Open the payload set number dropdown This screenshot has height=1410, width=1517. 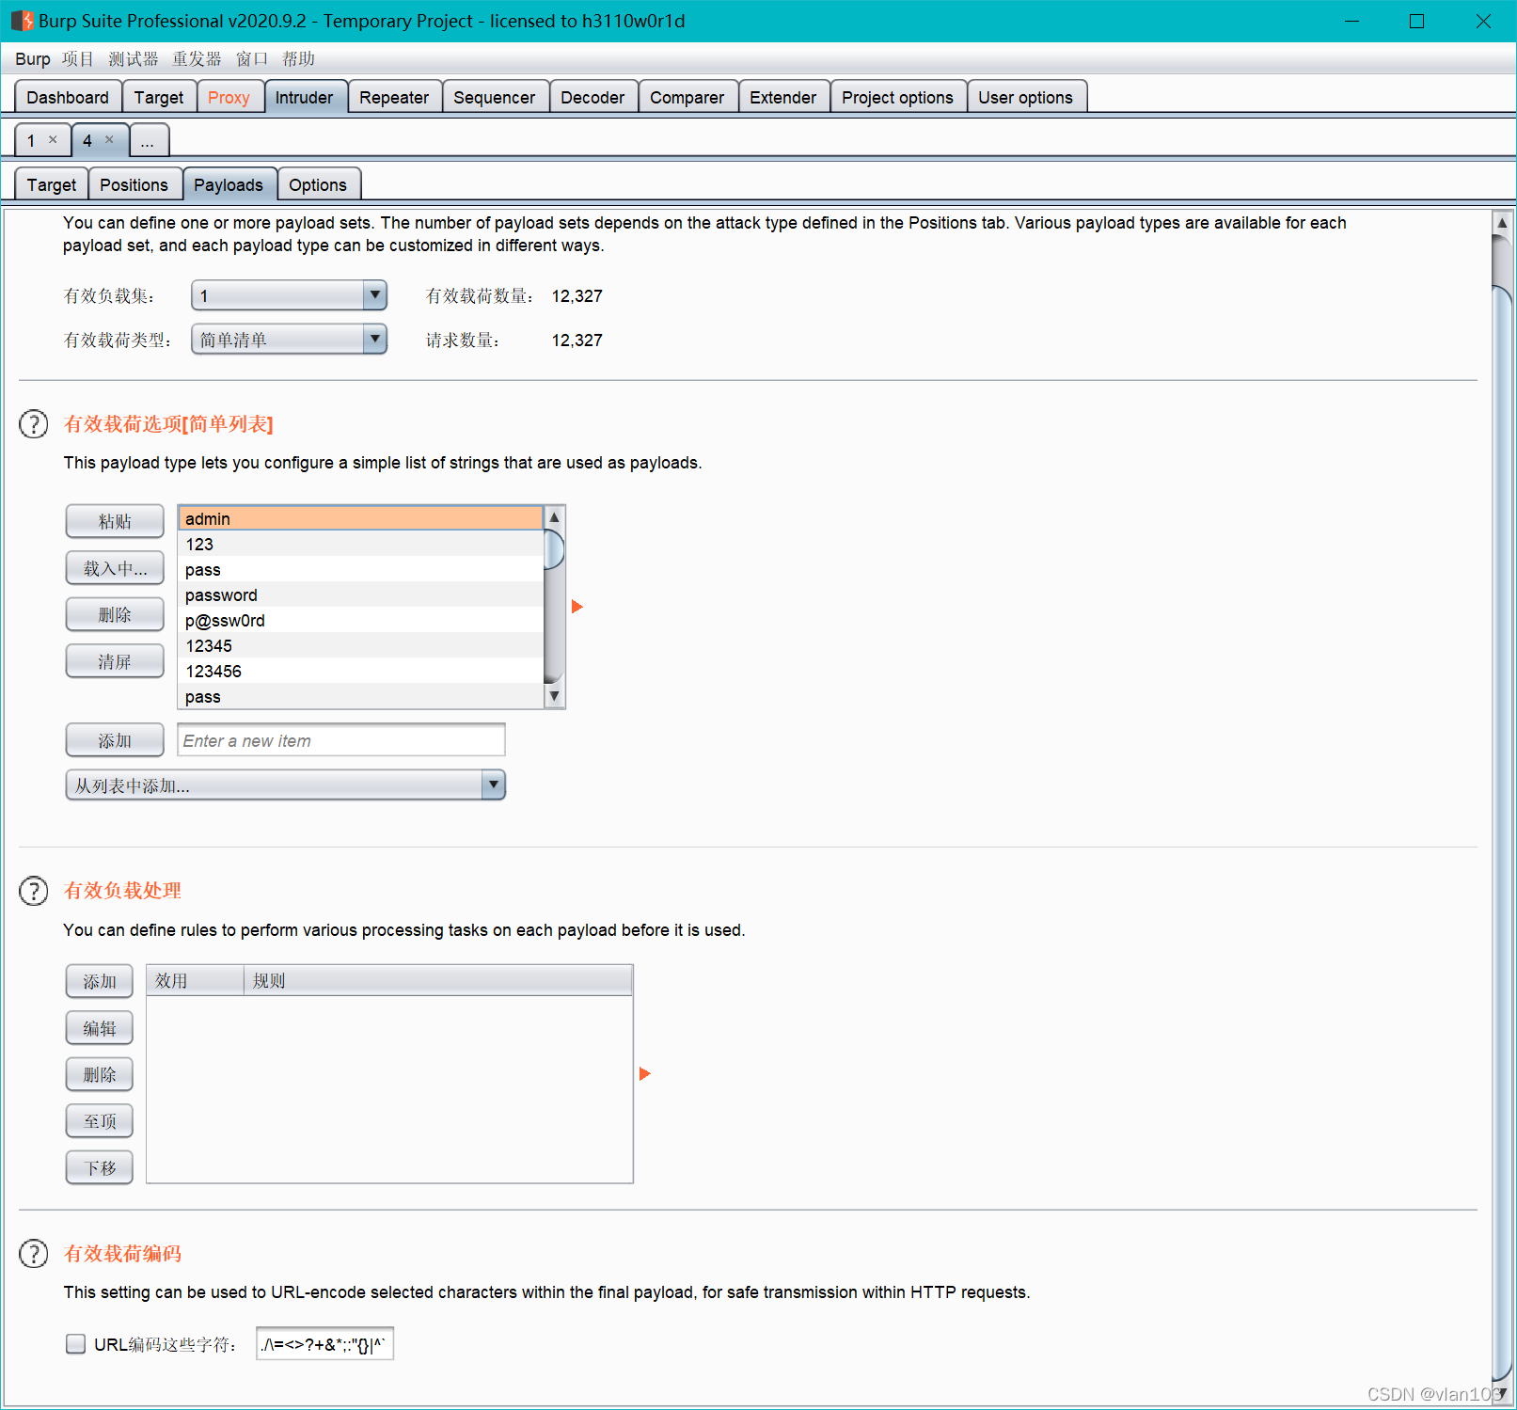(289, 295)
